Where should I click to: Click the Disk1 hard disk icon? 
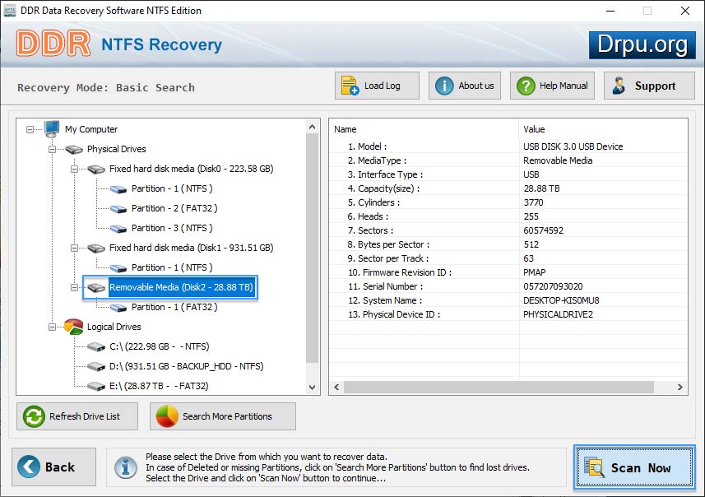(96, 248)
